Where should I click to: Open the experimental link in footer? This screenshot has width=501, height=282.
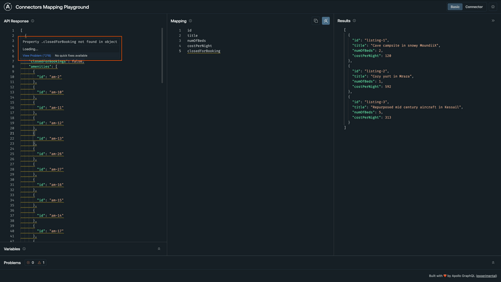[486, 276]
